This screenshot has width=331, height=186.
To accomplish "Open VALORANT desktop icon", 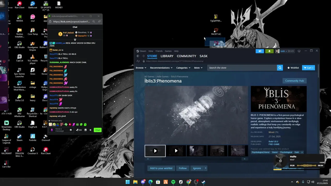I will pyautogui.click(x=6, y=151).
